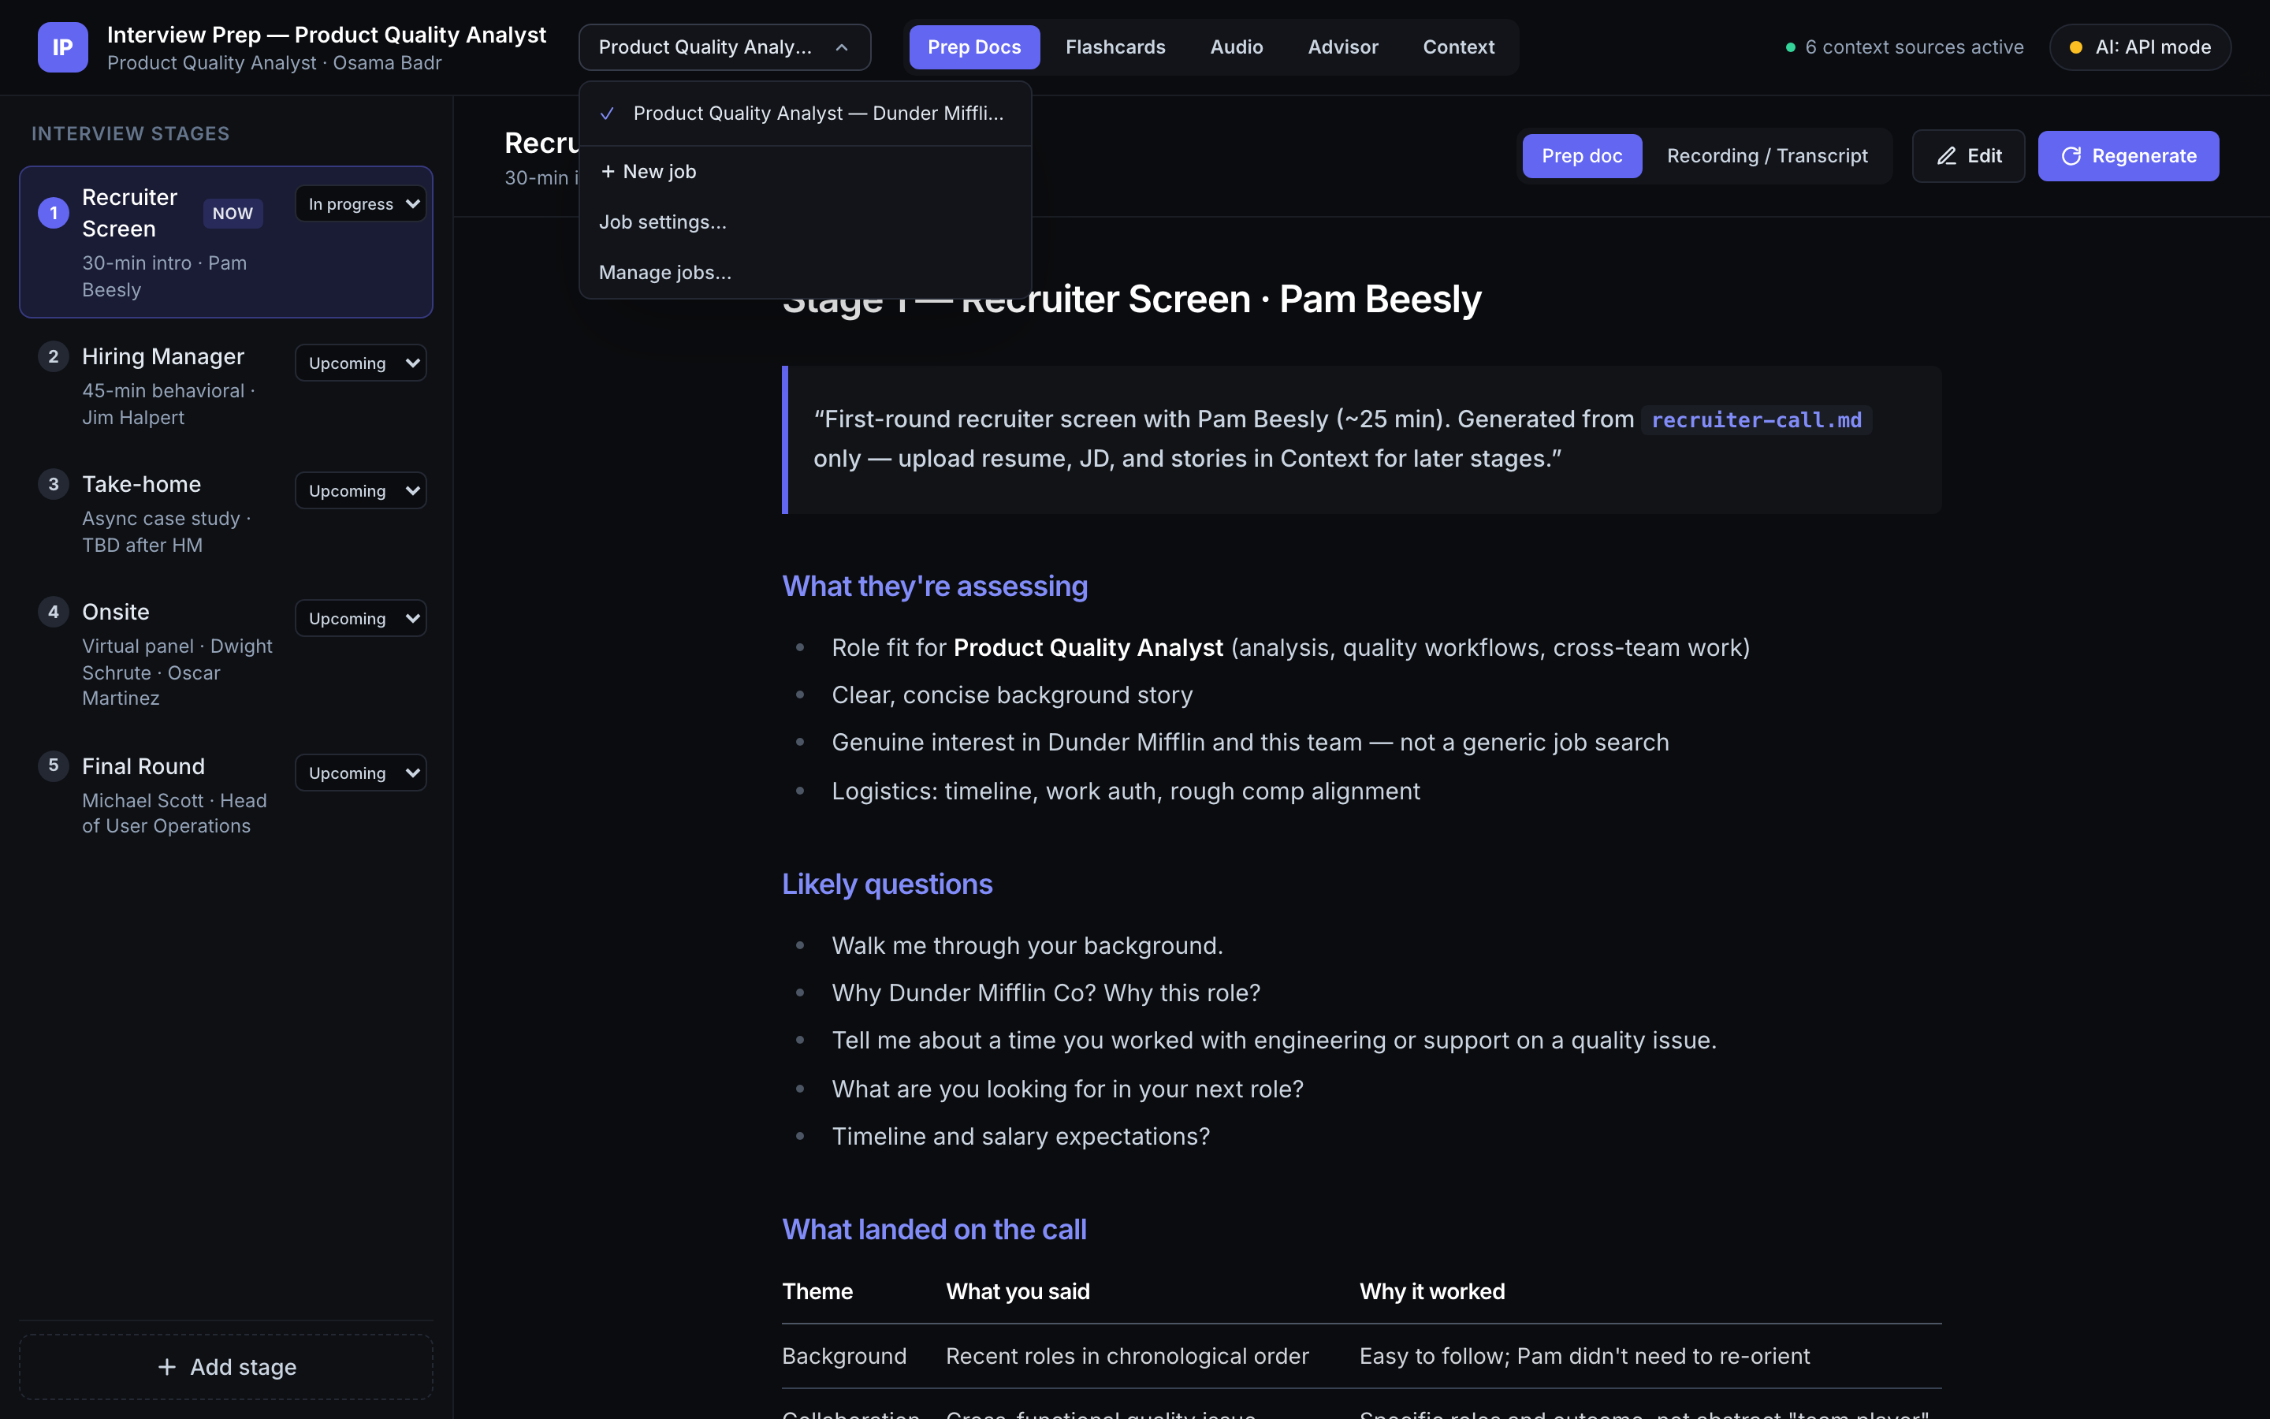The height and width of the screenshot is (1419, 2270).
Task: Click 'Why Dunder Mifflin Co? Why this role?'
Action: point(1046,993)
